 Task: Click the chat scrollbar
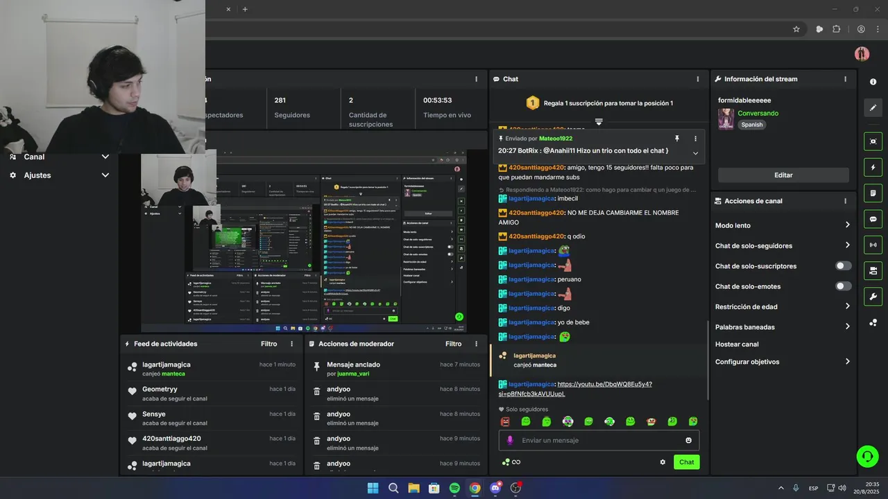(707, 360)
